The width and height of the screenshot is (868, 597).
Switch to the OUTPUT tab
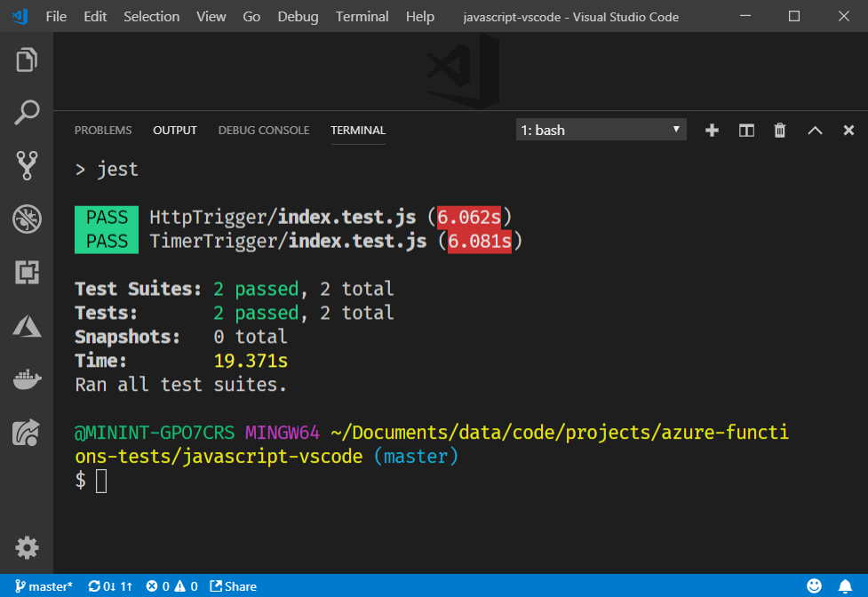pos(175,130)
